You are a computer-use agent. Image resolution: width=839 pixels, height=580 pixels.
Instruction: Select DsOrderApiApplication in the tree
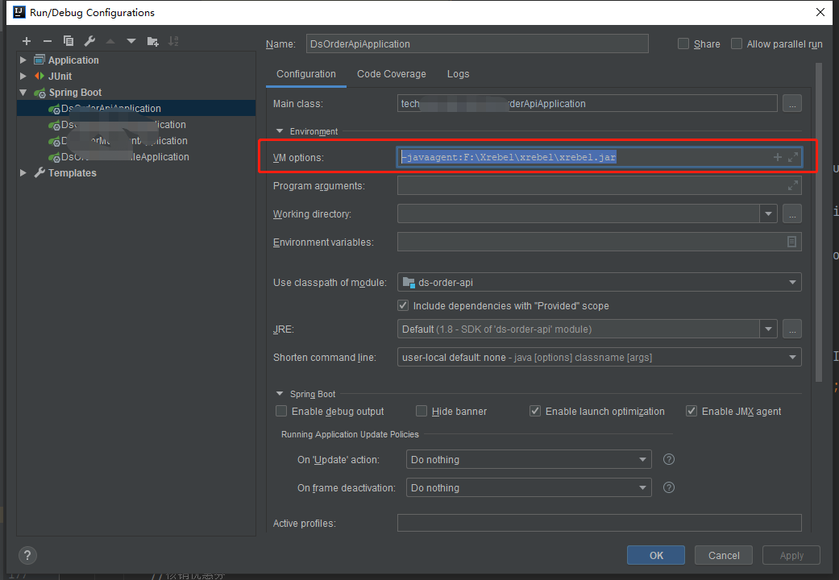pyautogui.click(x=136, y=108)
